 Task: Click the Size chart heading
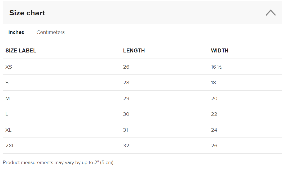coord(27,13)
